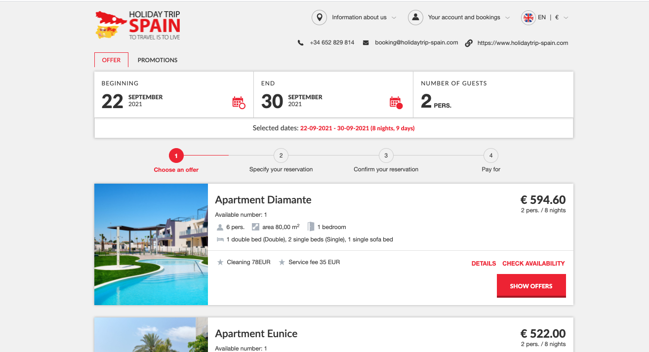Click the envelope email icon
This screenshot has height=352, width=649.
[366, 43]
